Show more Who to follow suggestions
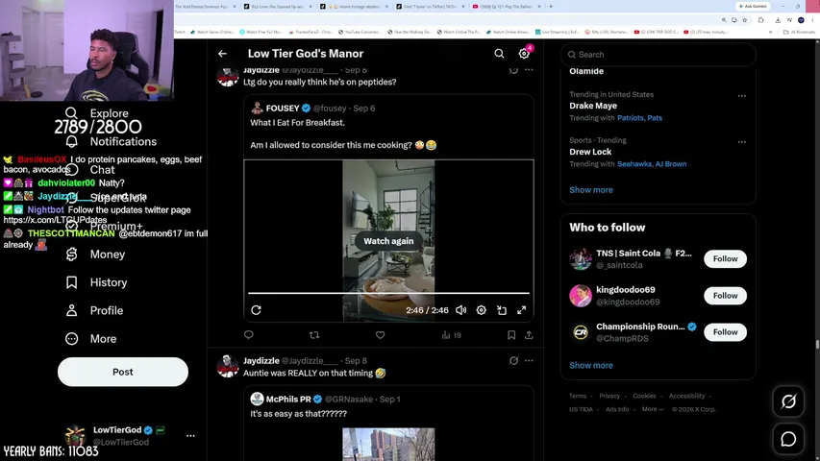Screen dimensions: 820x461 591,365
